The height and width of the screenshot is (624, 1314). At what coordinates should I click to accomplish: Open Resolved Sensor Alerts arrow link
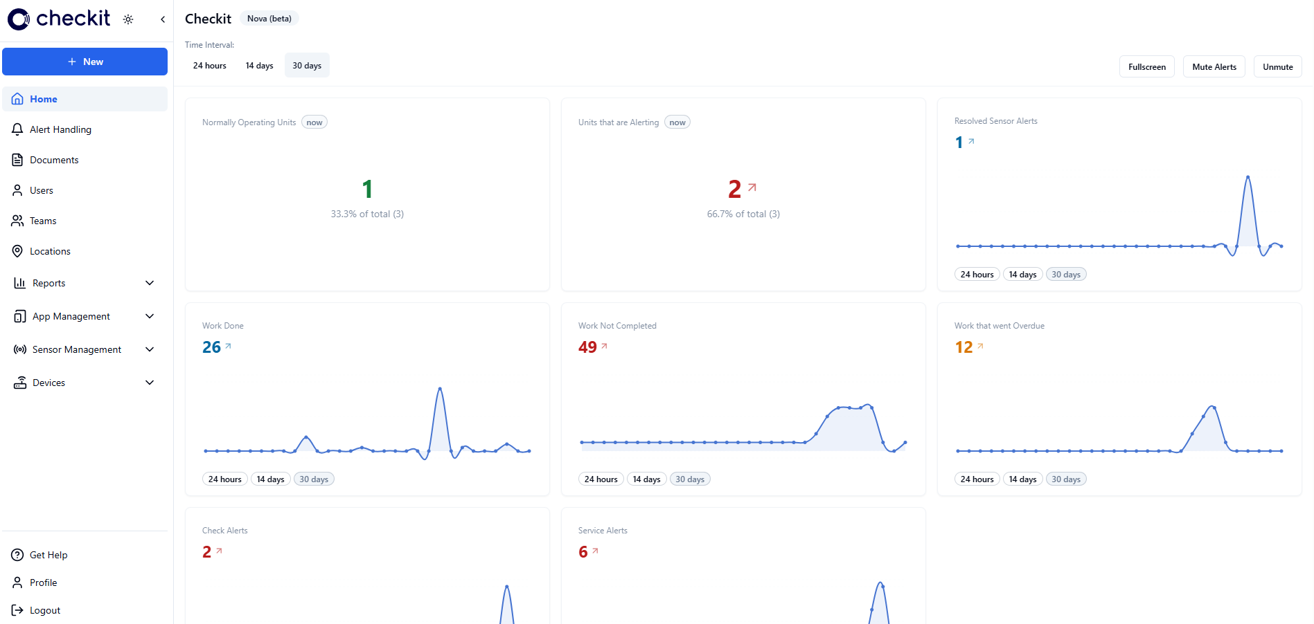(971, 141)
